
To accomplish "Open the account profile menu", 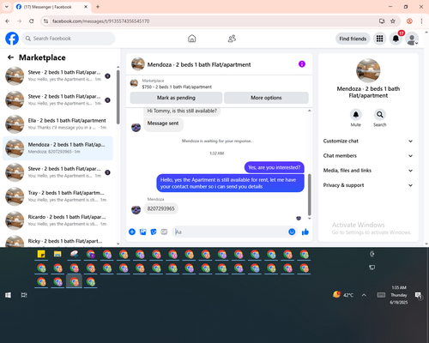I will (x=412, y=39).
